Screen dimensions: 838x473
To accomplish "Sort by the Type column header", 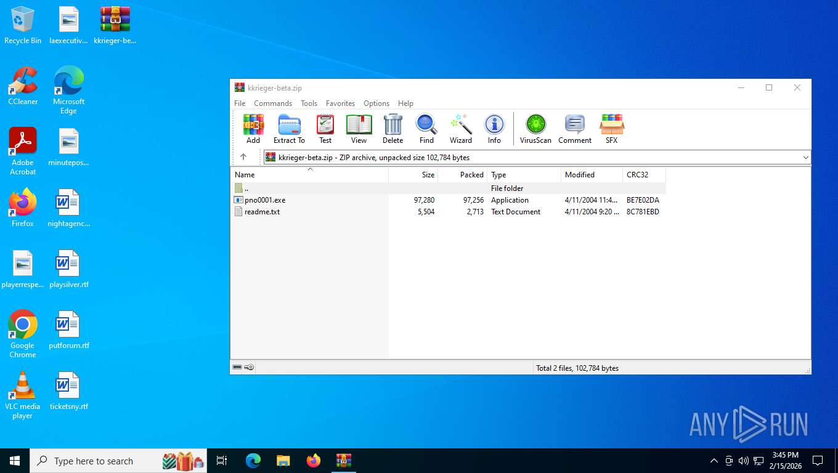I will pyautogui.click(x=524, y=175).
